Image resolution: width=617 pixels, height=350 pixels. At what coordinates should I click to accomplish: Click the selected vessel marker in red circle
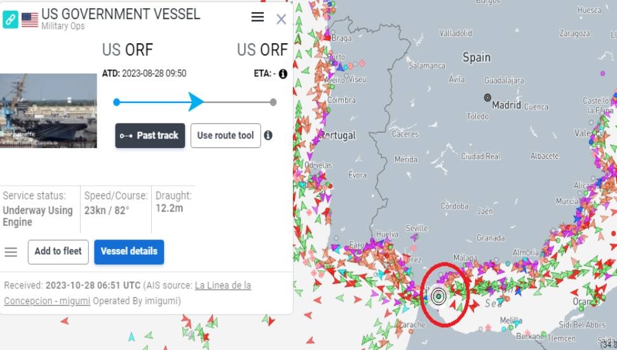pyautogui.click(x=438, y=295)
